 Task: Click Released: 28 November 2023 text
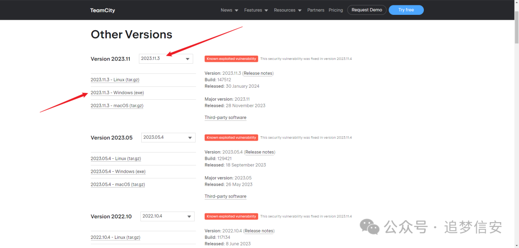click(x=235, y=106)
